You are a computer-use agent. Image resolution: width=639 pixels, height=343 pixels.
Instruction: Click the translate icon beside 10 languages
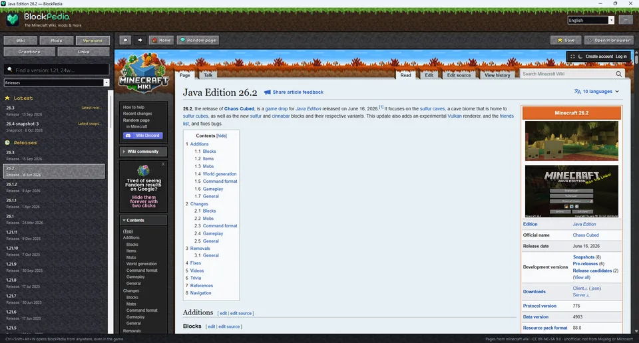point(578,92)
